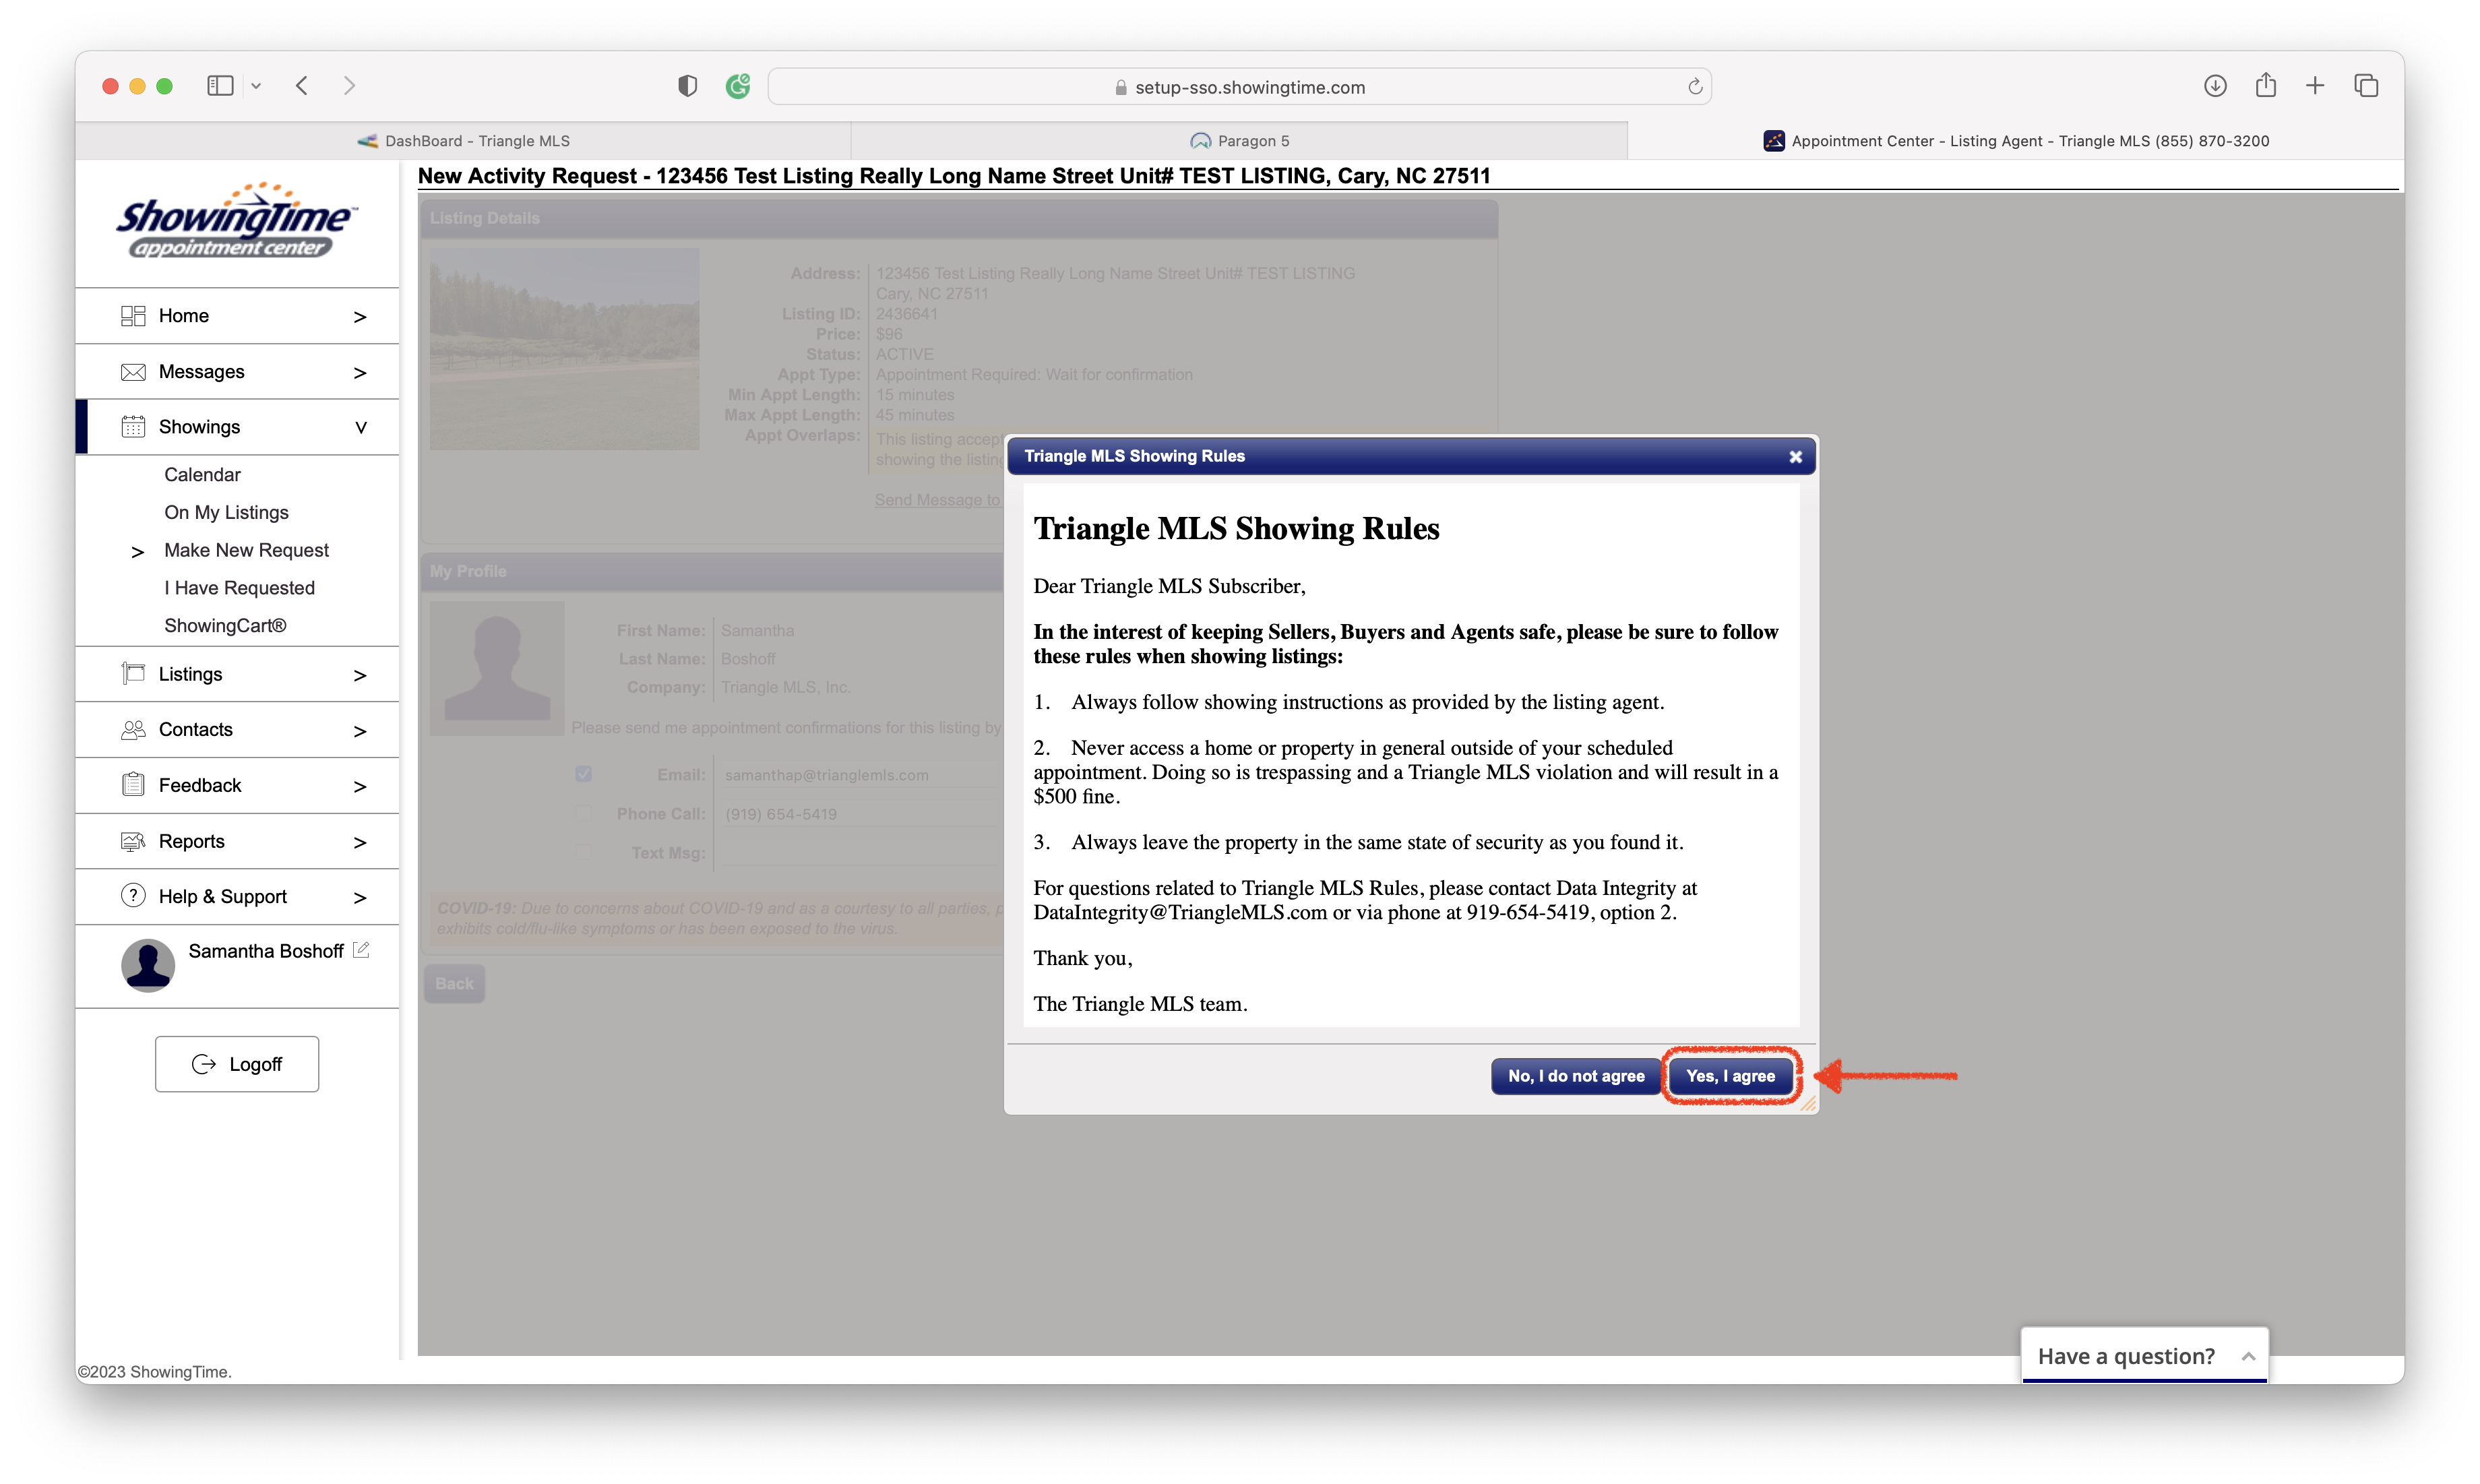
Task: Click the Phone Call field (919) 654-5419
Action: point(860,814)
